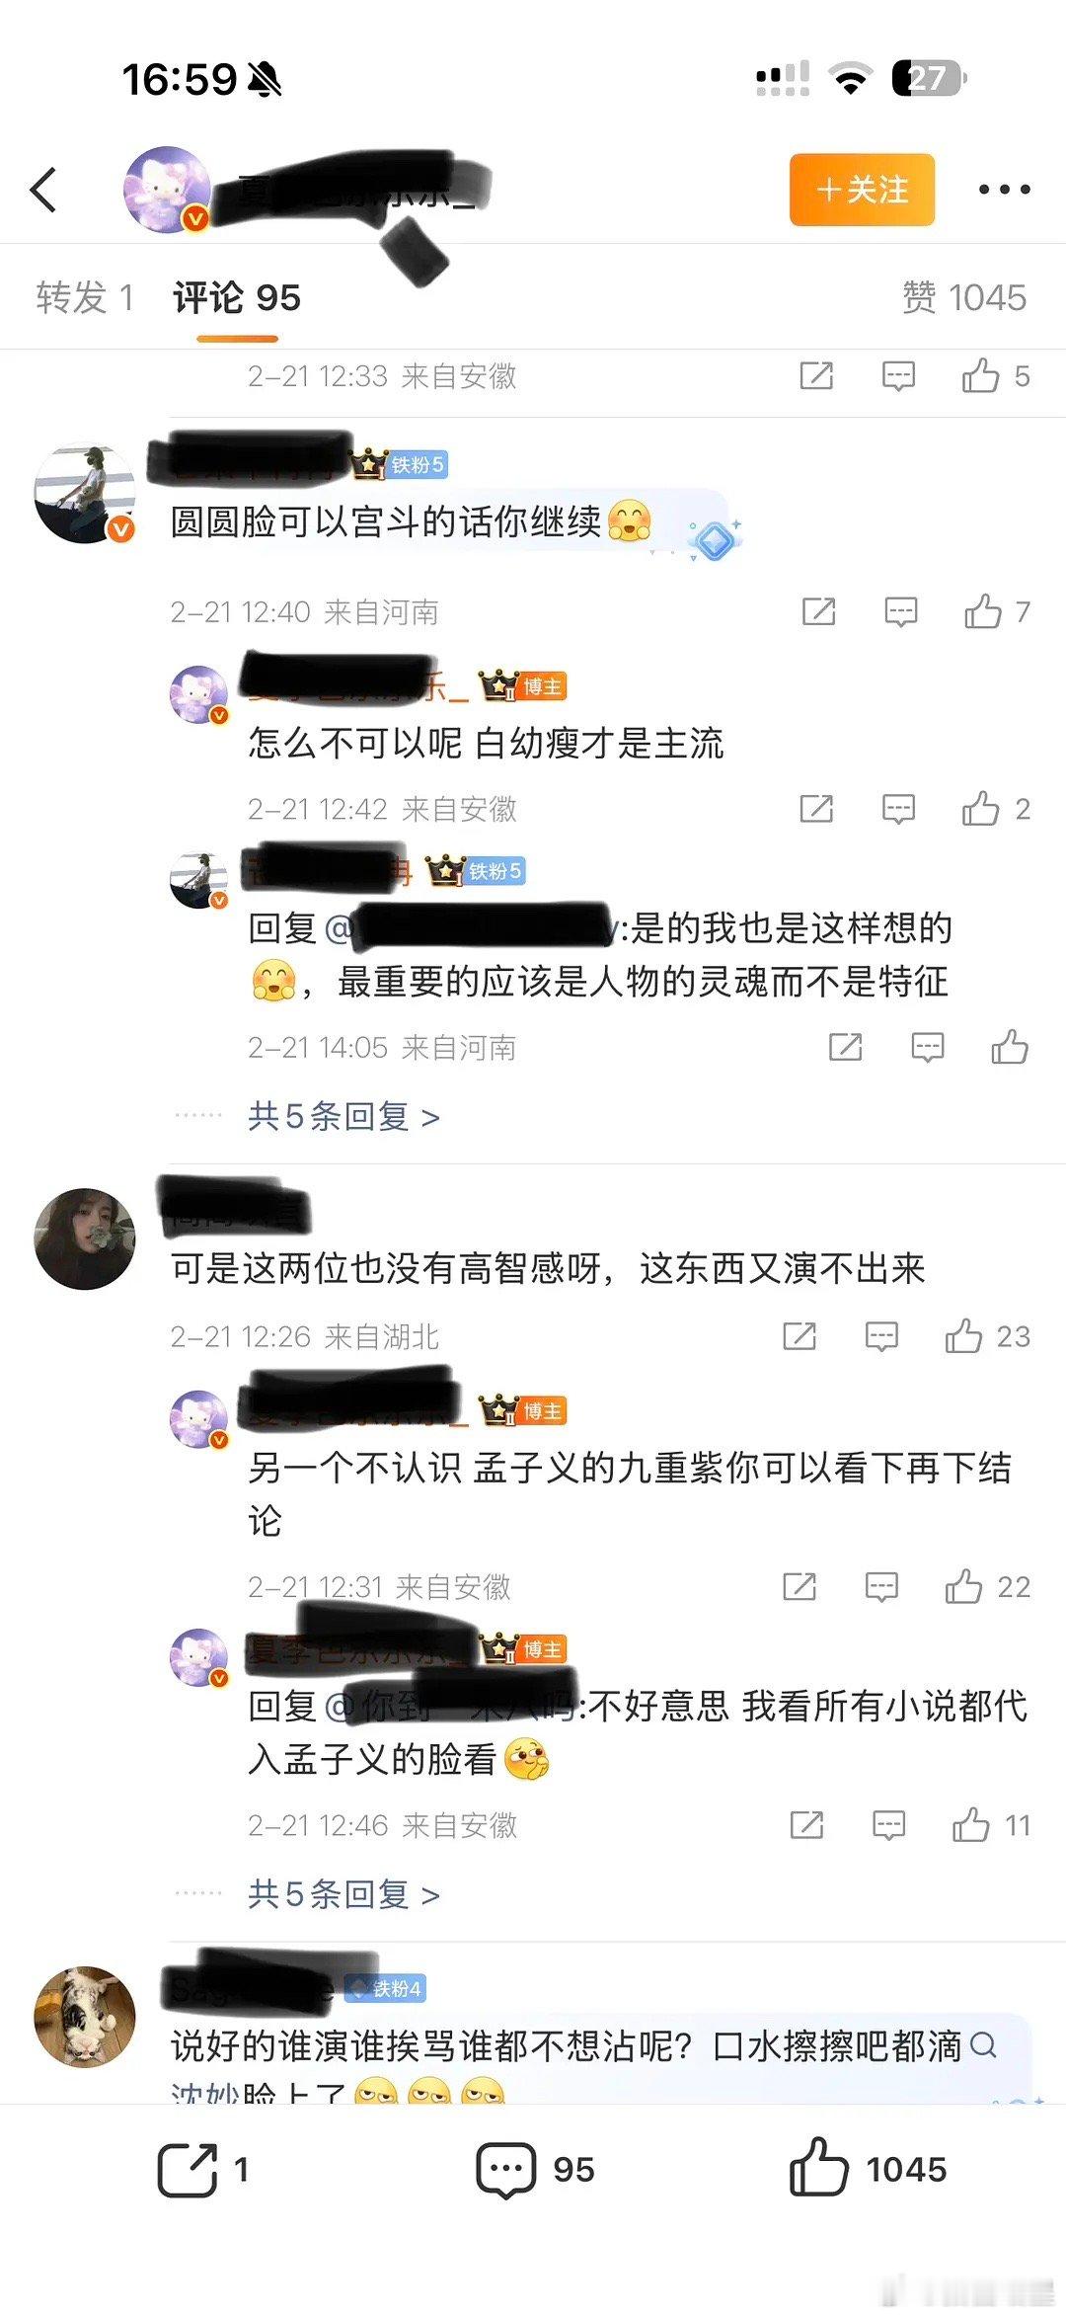1066x2317 pixels.
Task: Like the comment with 23 likes
Action: (x=964, y=1336)
